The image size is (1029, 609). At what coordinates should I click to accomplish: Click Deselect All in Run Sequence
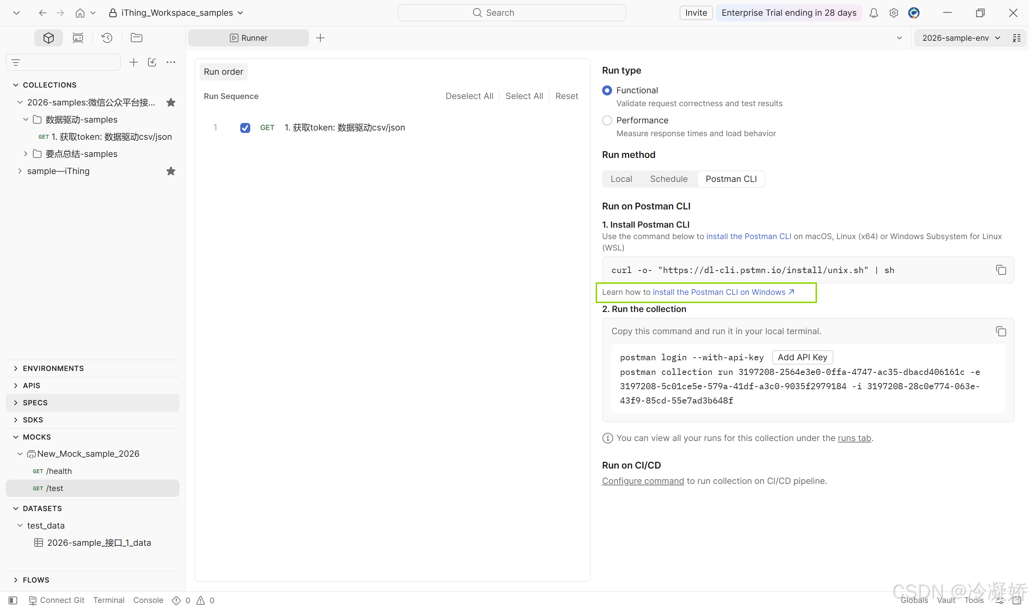(469, 96)
